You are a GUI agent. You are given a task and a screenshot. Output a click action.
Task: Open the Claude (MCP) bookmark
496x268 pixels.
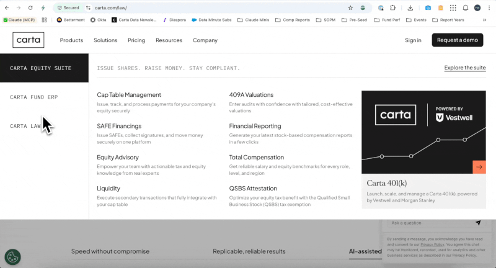point(19,20)
